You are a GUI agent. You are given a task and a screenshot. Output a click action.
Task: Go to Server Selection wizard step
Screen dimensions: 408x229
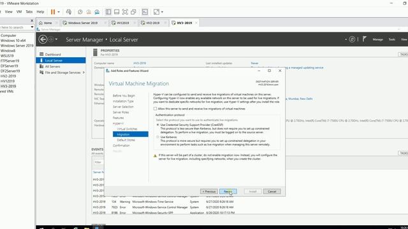point(123,107)
